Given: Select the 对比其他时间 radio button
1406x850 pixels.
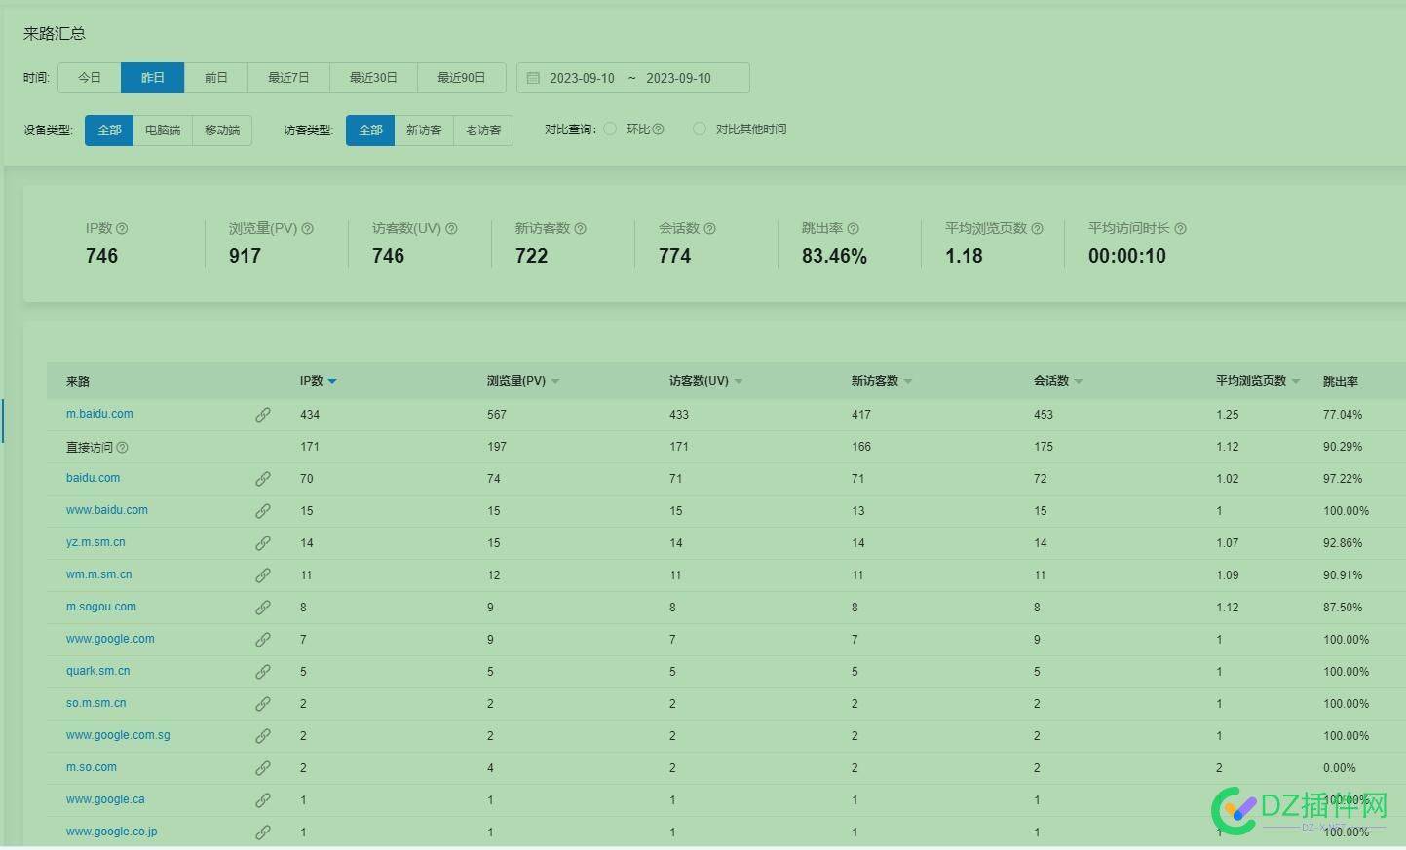Looking at the screenshot, I should point(700,129).
